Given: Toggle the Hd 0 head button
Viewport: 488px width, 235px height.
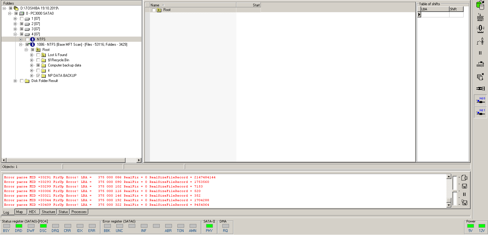Looking at the screenshot, I should (x=480, y=101).
